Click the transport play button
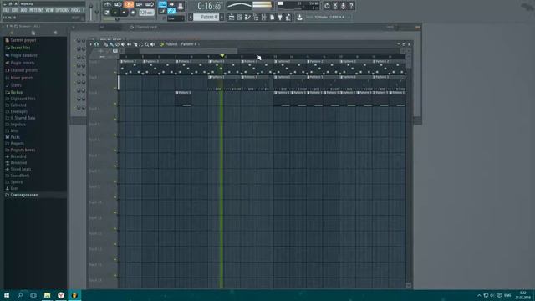Screen dimensions: 535x301 click(115, 13)
